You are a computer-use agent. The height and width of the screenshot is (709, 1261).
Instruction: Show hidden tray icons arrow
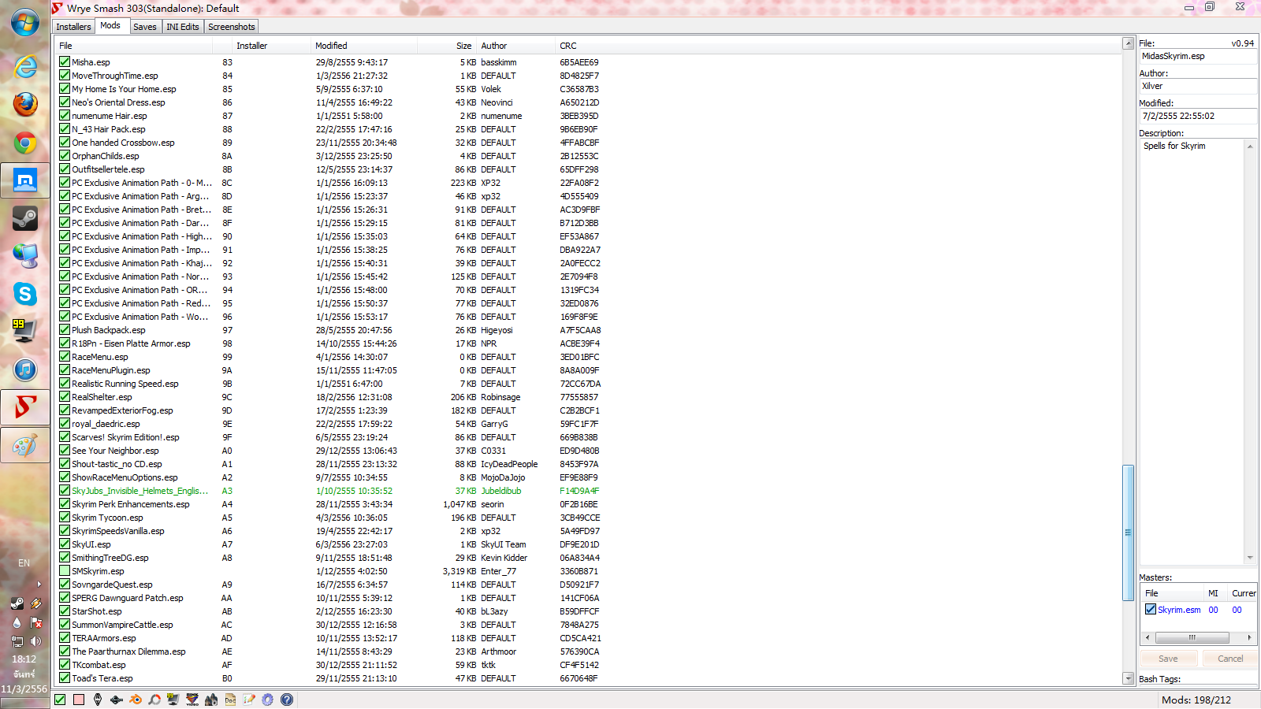pyautogui.click(x=39, y=585)
